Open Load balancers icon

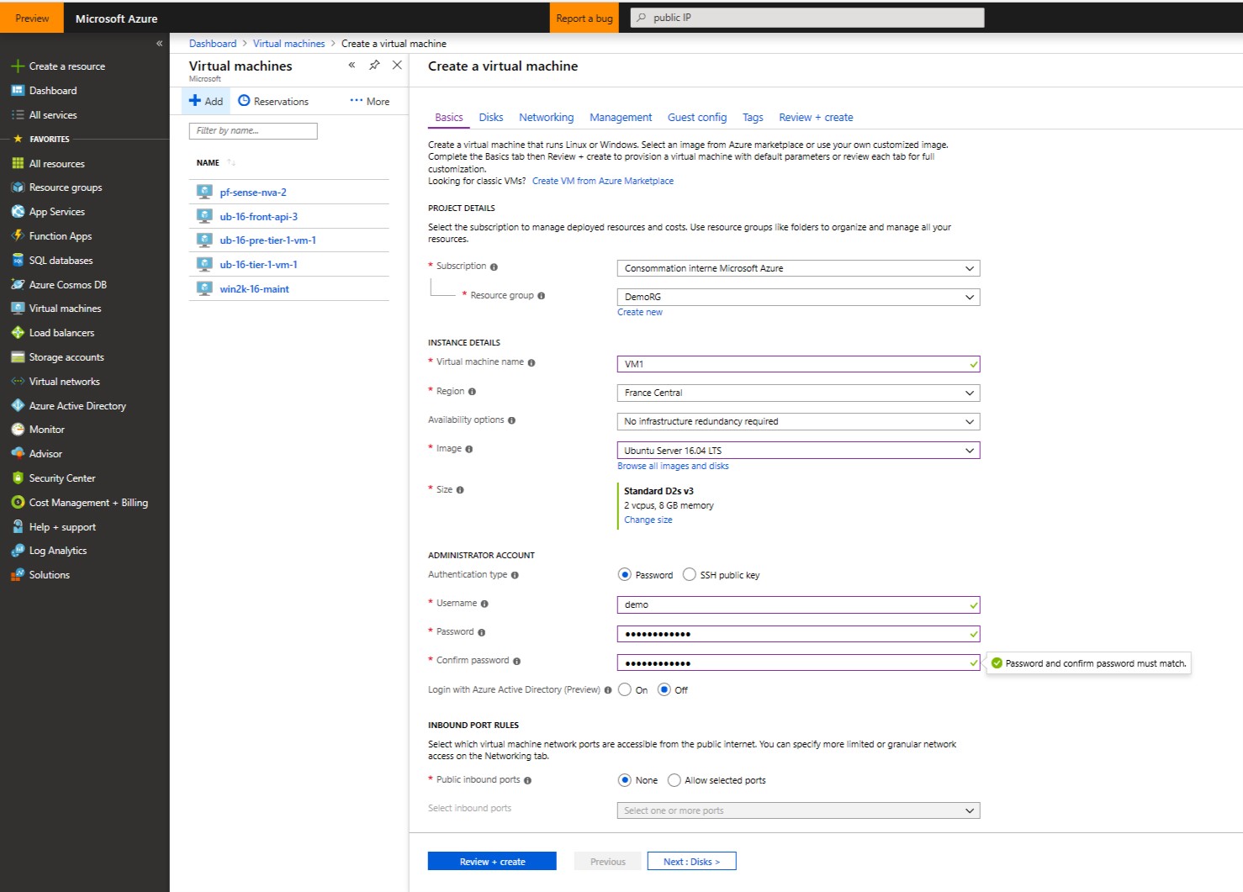point(17,333)
